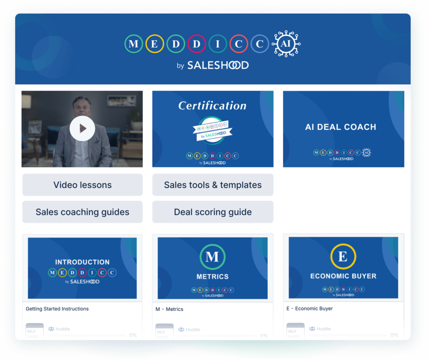Open the AI Deal Coach card
Viewport: 429px width, 364px height.
click(x=344, y=129)
